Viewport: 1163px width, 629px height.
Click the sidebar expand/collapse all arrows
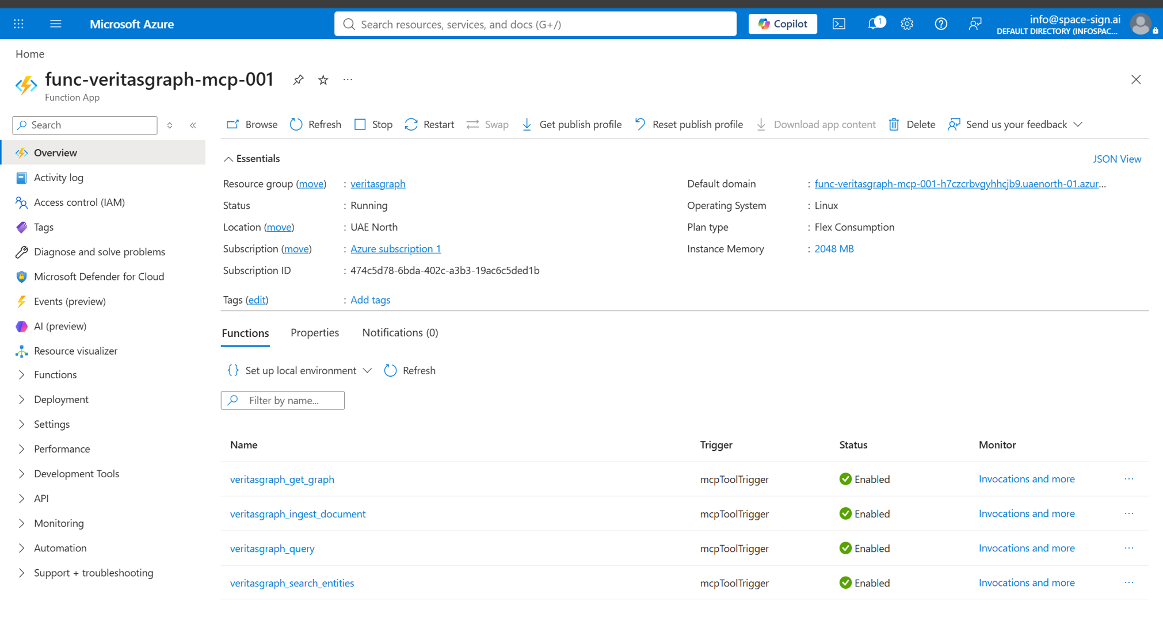[x=170, y=125]
